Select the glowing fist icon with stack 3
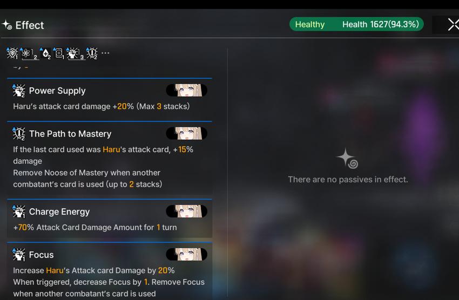This screenshot has height=300, width=459. point(75,53)
